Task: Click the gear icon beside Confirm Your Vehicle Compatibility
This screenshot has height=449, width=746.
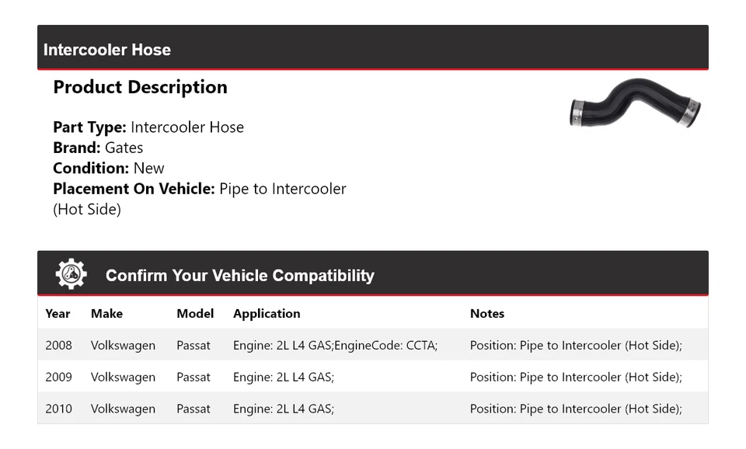Action: pos(71,274)
